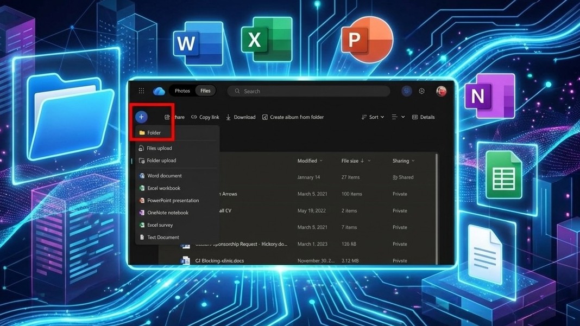Switch to Photos view using the toggle

[182, 91]
